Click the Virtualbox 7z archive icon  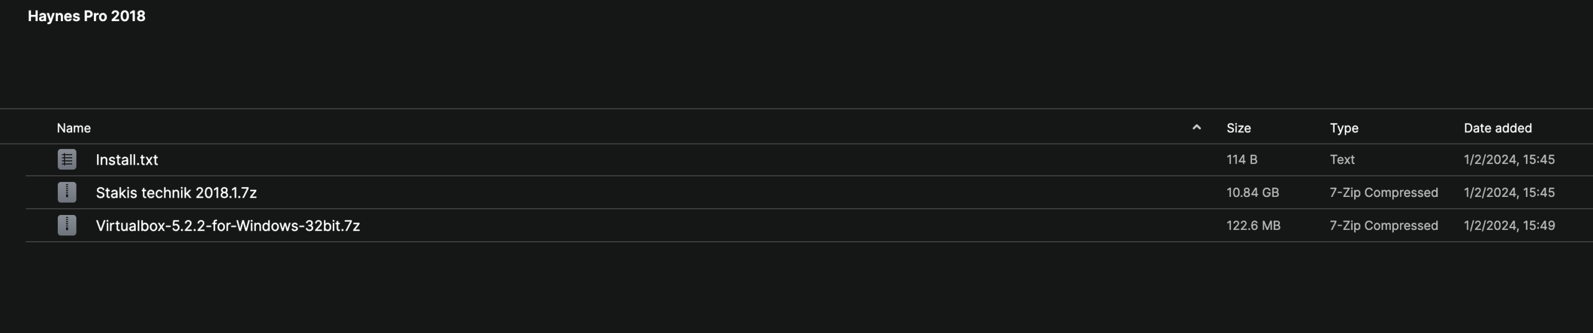coord(67,226)
